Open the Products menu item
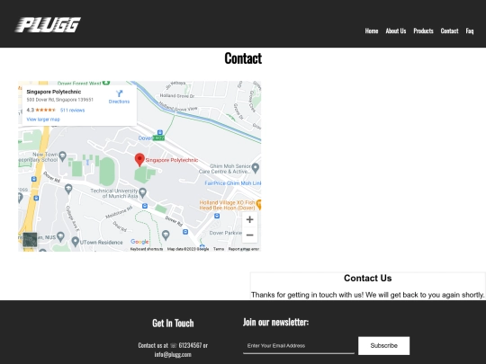486x364 pixels. click(423, 31)
